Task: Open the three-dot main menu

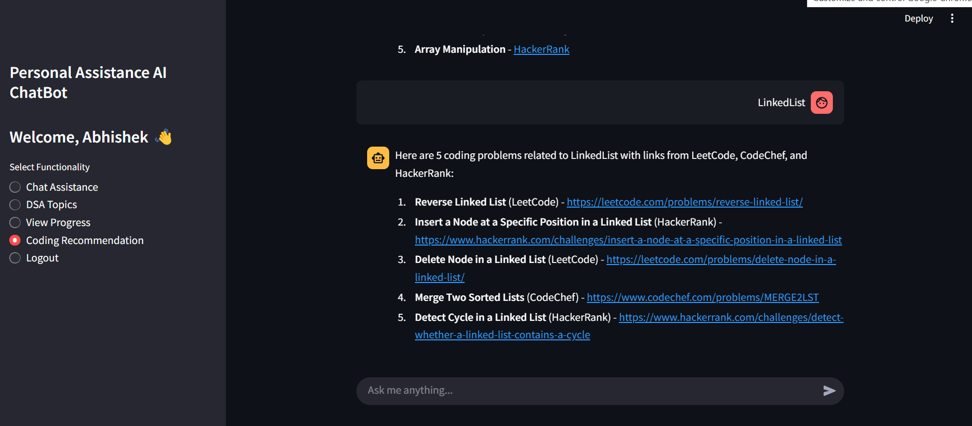Action: pyautogui.click(x=952, y=18)
